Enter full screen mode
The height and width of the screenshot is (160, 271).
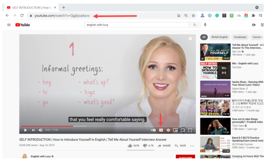190,130
